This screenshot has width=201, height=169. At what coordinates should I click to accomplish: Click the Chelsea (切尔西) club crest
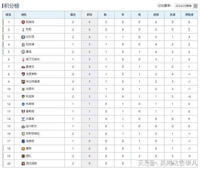(x=23, y=37)
